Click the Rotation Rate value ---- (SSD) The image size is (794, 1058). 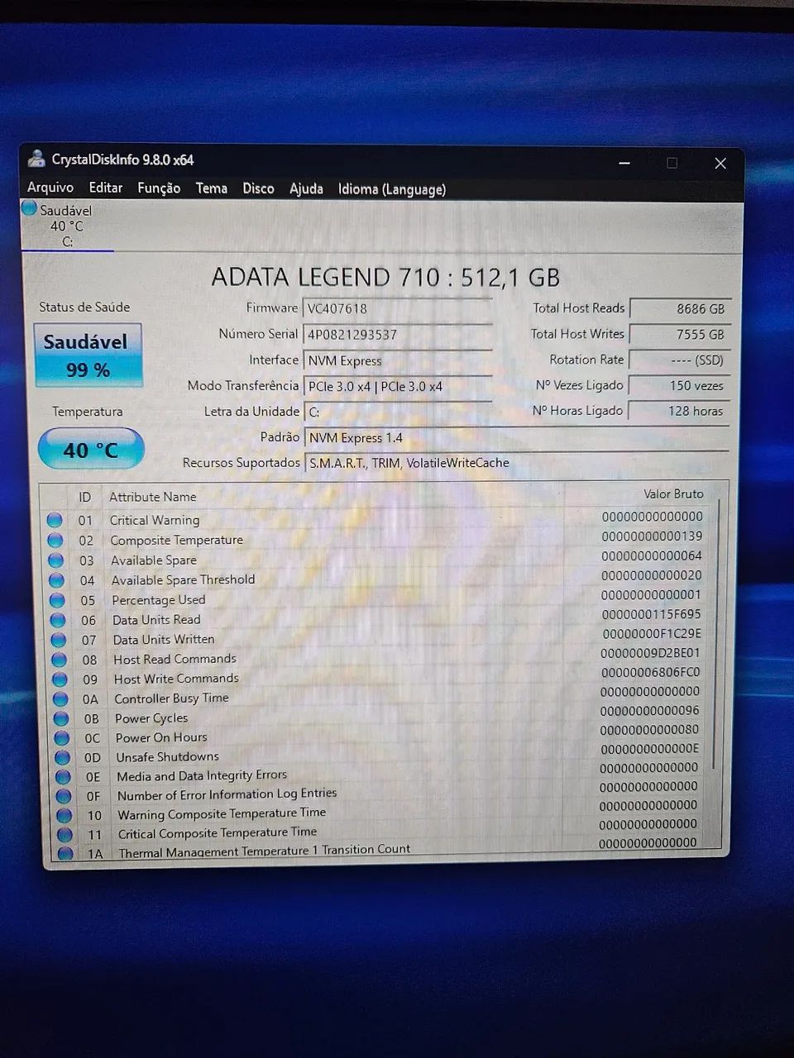[x=680, y=360]
